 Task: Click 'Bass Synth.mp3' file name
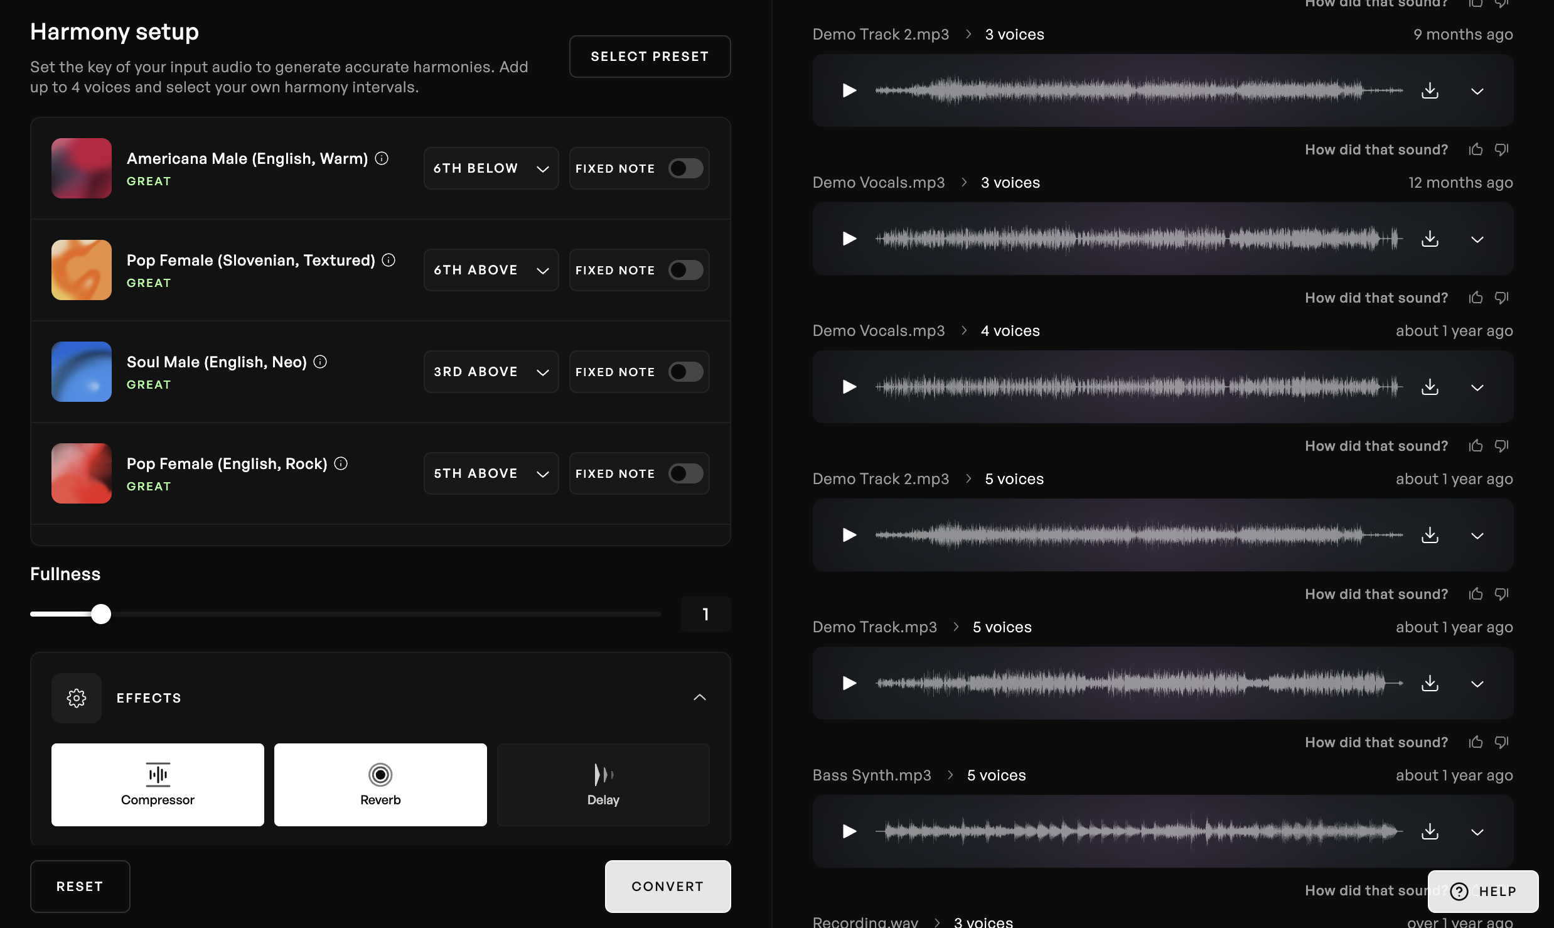pos(872,775)
